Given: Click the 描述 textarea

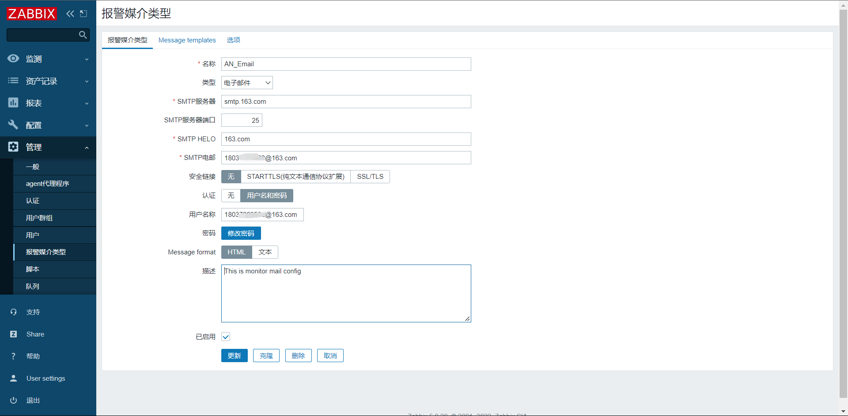Looking at the screenshot, I should [x=346, y=293].
